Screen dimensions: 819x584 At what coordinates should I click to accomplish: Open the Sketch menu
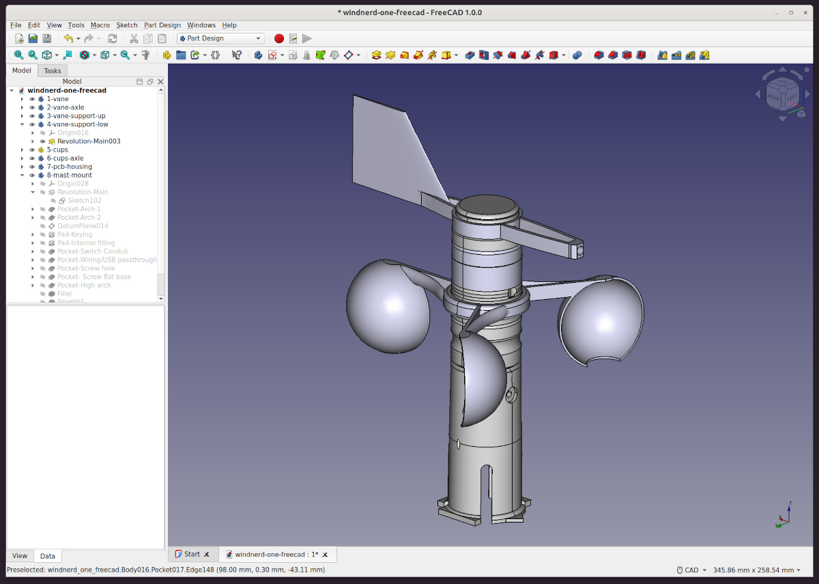click(126, 25)
